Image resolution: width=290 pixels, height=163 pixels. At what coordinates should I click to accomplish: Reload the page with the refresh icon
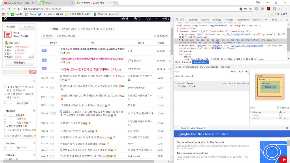14,9
